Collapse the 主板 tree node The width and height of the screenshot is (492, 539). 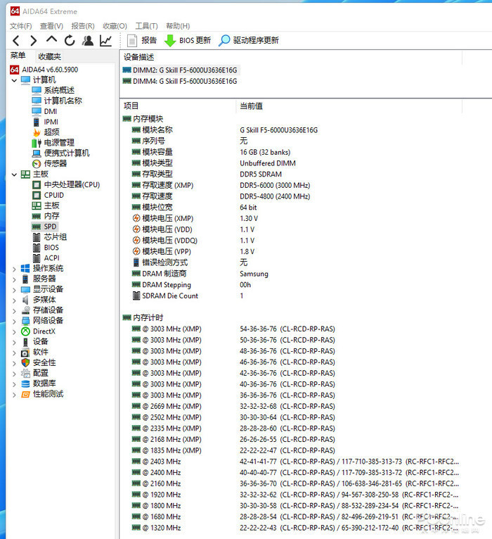[x=14, y=175]
